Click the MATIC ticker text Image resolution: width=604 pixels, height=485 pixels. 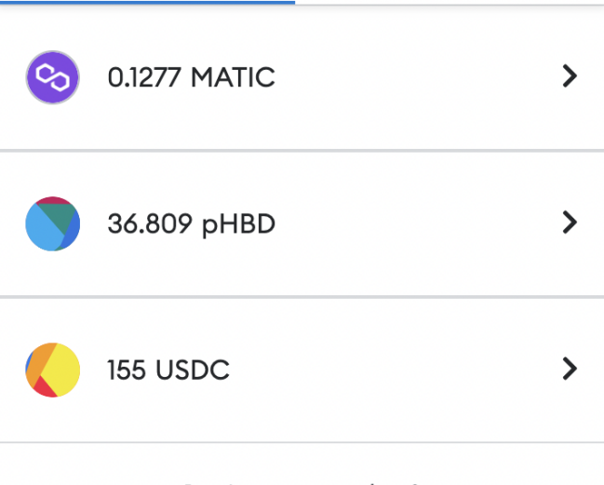tap(233, 77)
